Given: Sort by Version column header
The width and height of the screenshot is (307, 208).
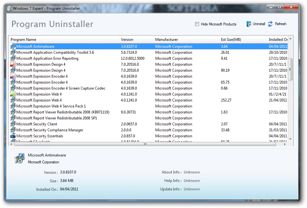Looking at the screenshot, I should pyautogui.click(x=136, y=40).
